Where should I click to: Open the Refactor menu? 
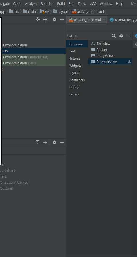47,4
